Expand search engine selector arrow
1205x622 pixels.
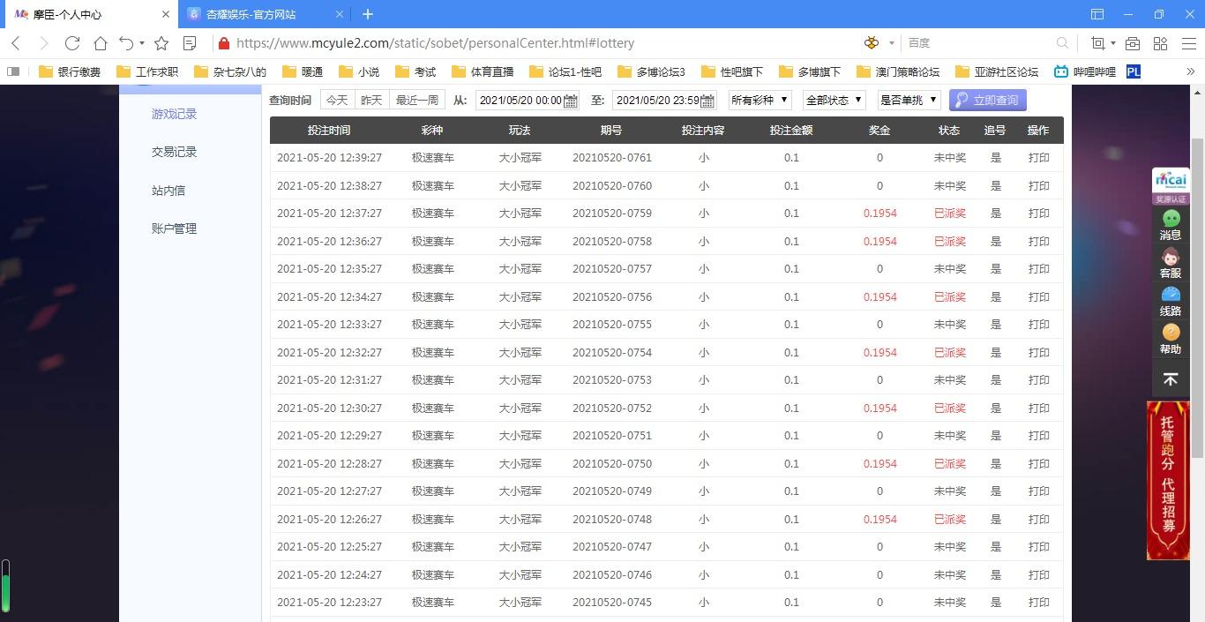[892, 42]
